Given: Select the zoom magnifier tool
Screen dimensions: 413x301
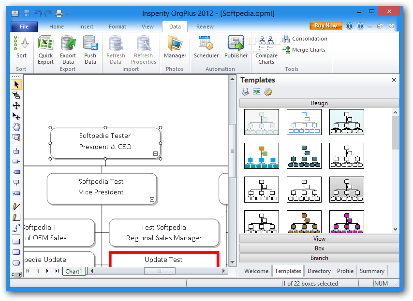Looking at the screenshot, I should 16,137.
